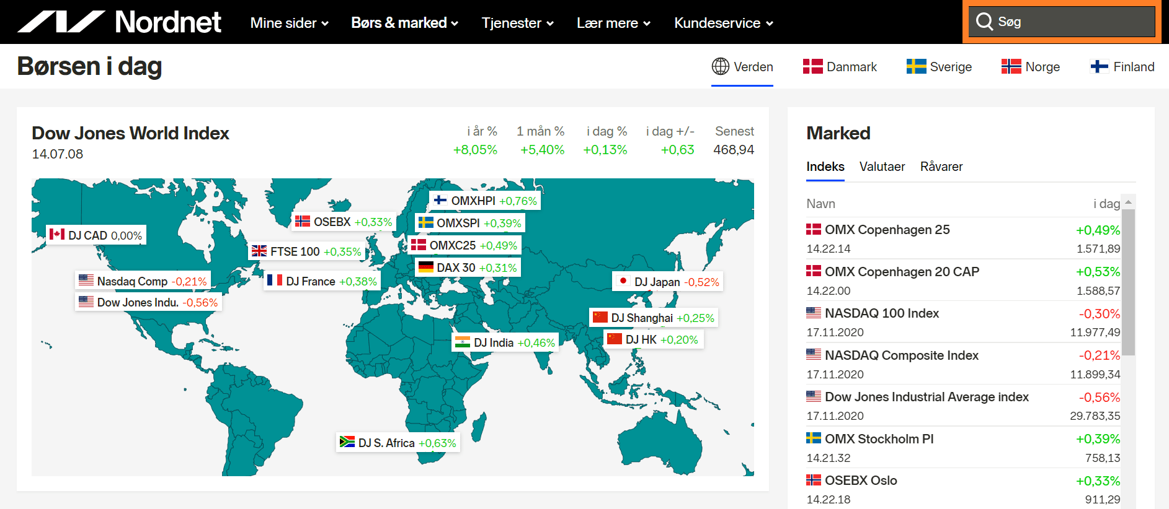This screenshot has height=509, width=1169.
Task: Click the Swedish flag on the OMXSPI map label
Action: tap(425, 222)
